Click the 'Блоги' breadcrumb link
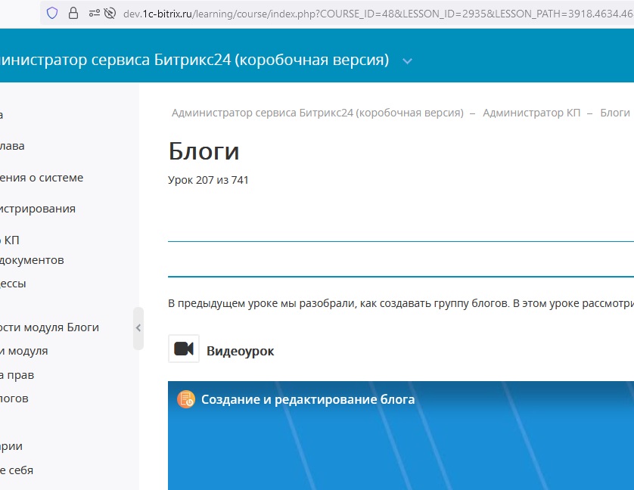634x490 pixels. pyautogui.click(x=615, y=113)
